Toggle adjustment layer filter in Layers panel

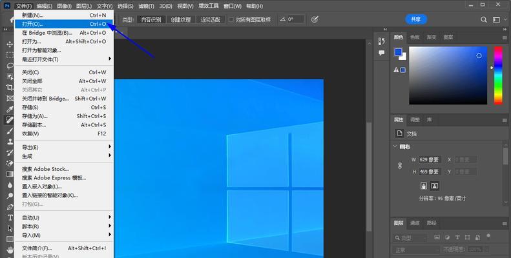[447, 237]
